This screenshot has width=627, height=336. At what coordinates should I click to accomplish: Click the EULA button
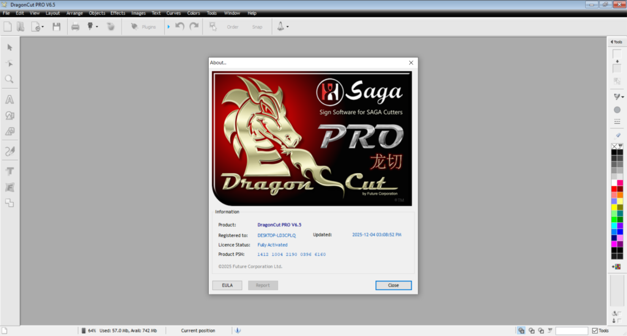227,285
